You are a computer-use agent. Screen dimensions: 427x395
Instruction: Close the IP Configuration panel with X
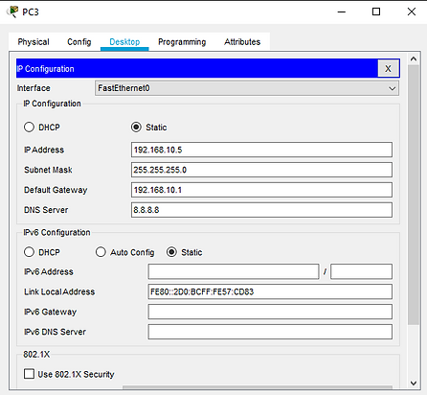[388, 68]
